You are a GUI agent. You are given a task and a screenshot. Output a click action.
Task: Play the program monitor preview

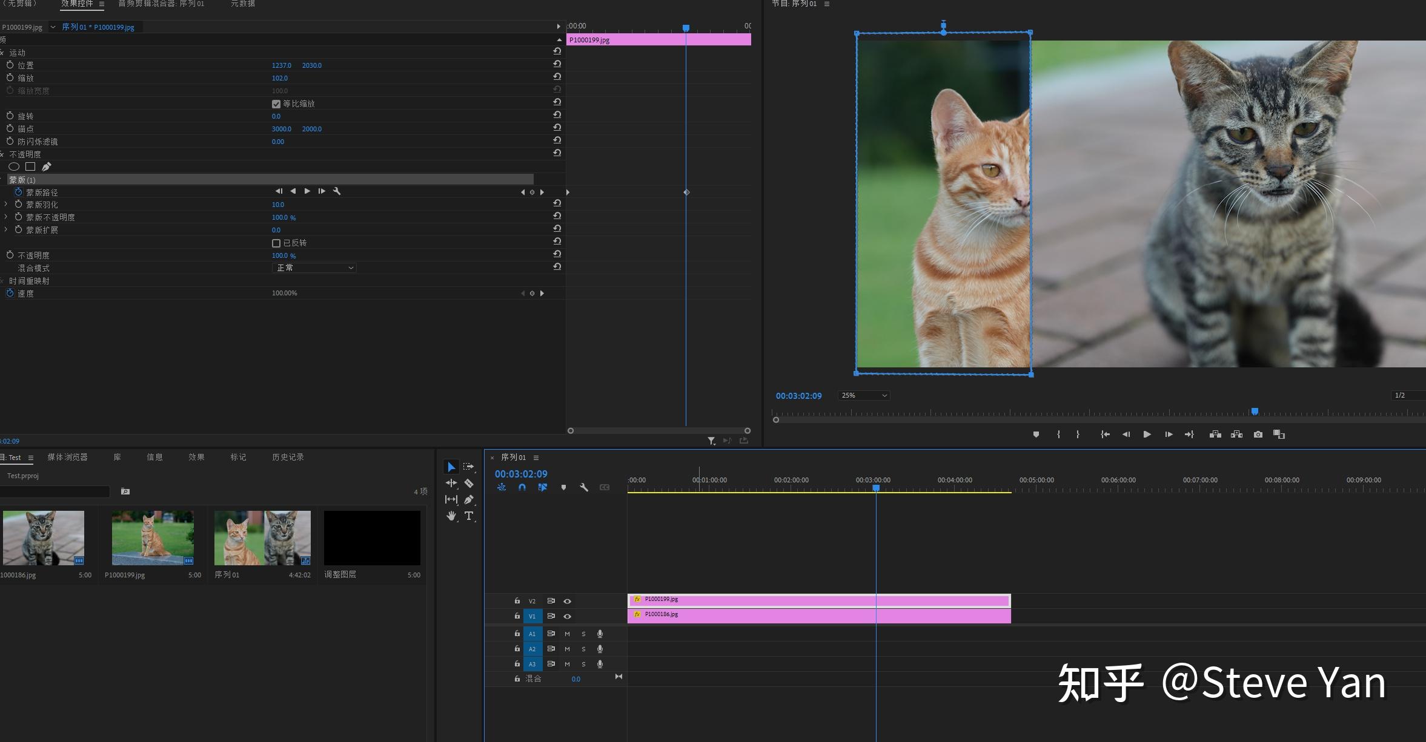click(x=1147, y=435)
